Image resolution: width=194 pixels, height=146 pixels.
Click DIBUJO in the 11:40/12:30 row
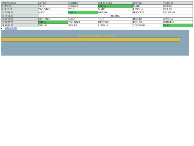pyautogui.click(x=148, y=19)
